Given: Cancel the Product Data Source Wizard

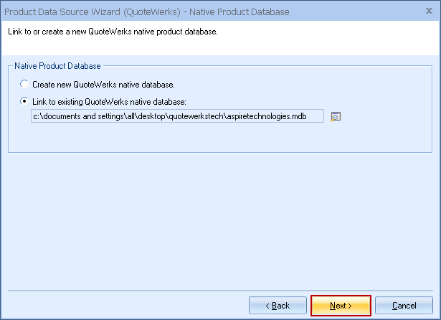Looking at the screenshot, I should (404, 306).
